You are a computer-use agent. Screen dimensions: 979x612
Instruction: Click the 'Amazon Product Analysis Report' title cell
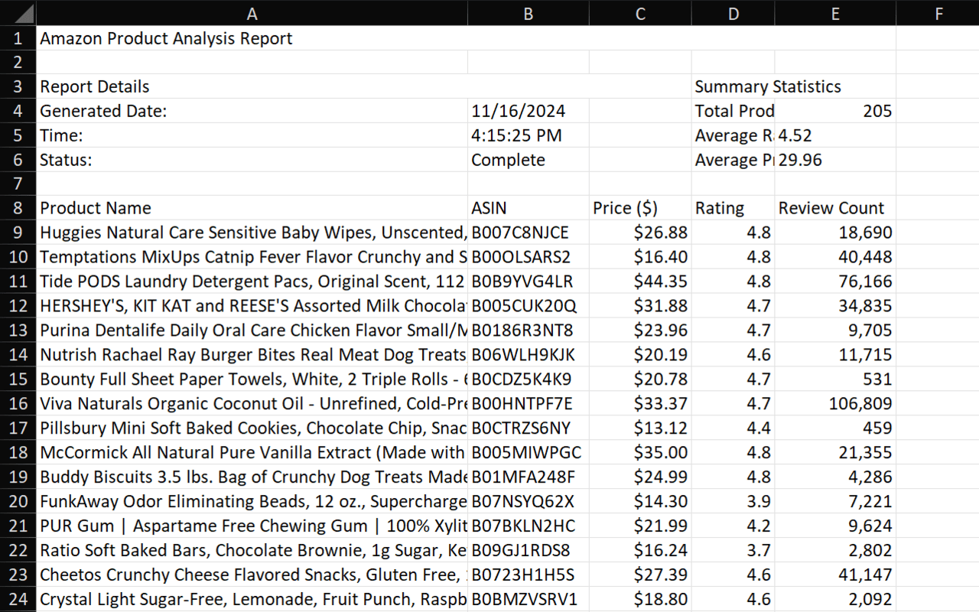pos(166,38)
